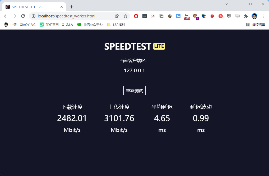
Task: Open the user profile avatar menu
Action: coord(254,16)
